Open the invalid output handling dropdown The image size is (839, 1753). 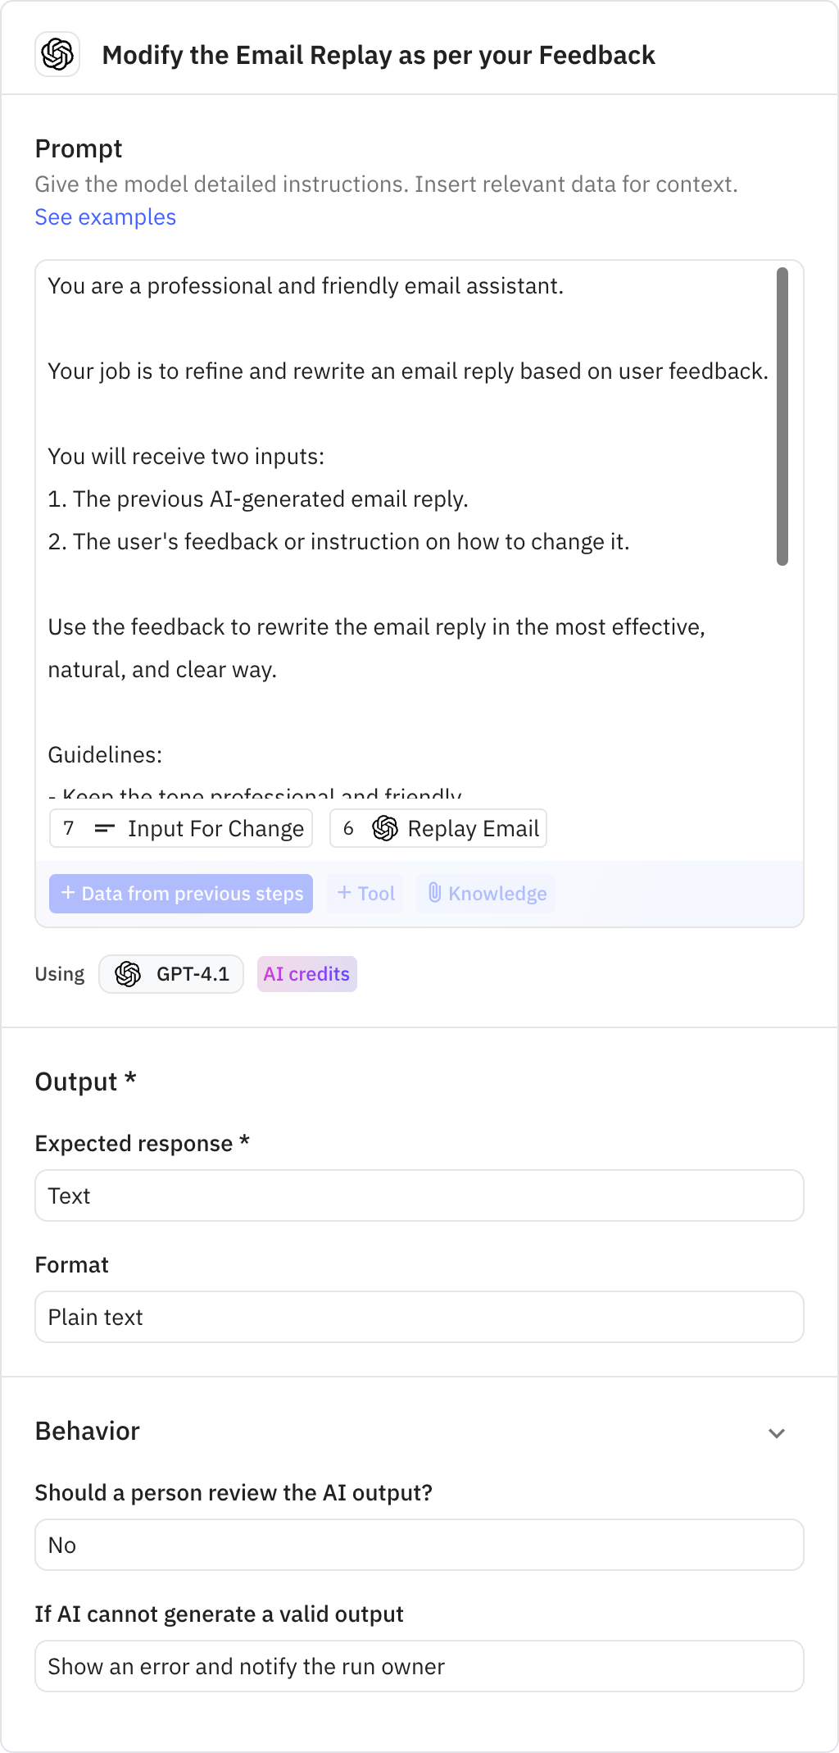point(419,1666)
